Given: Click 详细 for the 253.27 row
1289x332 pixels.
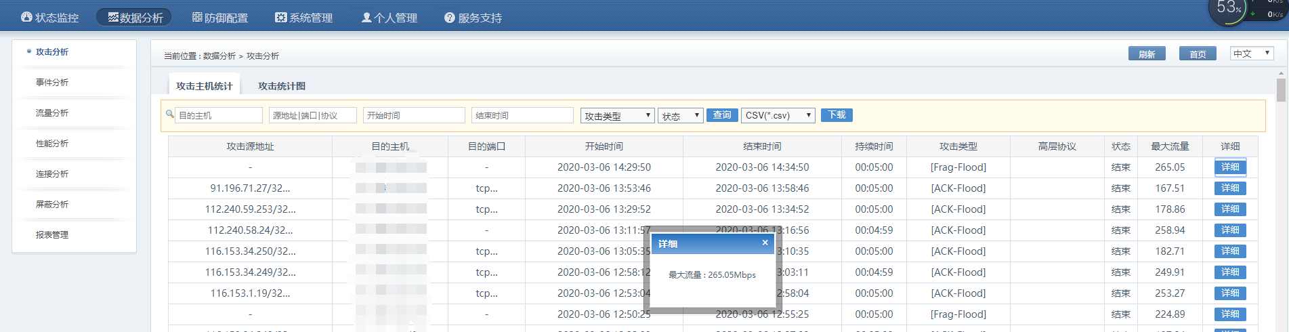Looking at the screenshot, I should point(1230,293).
